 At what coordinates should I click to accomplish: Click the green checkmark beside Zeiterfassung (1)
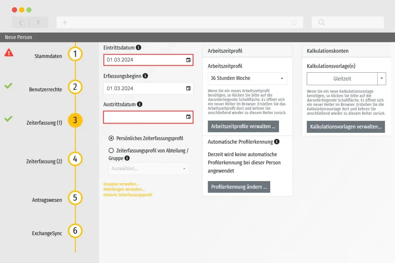click(x=8, y=119)
